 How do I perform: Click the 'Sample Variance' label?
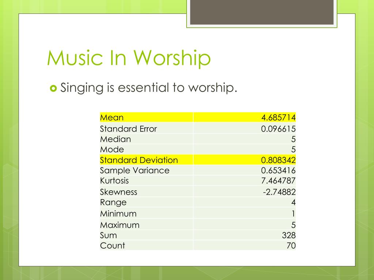(x=134, y=171)
